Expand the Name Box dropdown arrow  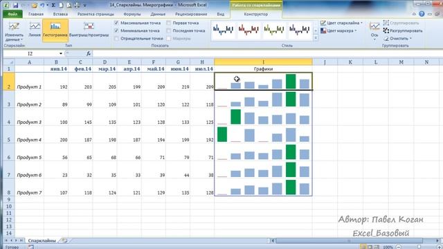(x=61, y=54)
